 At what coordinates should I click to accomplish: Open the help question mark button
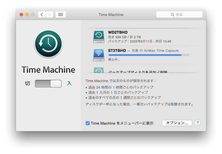click(x=198, y=123)
